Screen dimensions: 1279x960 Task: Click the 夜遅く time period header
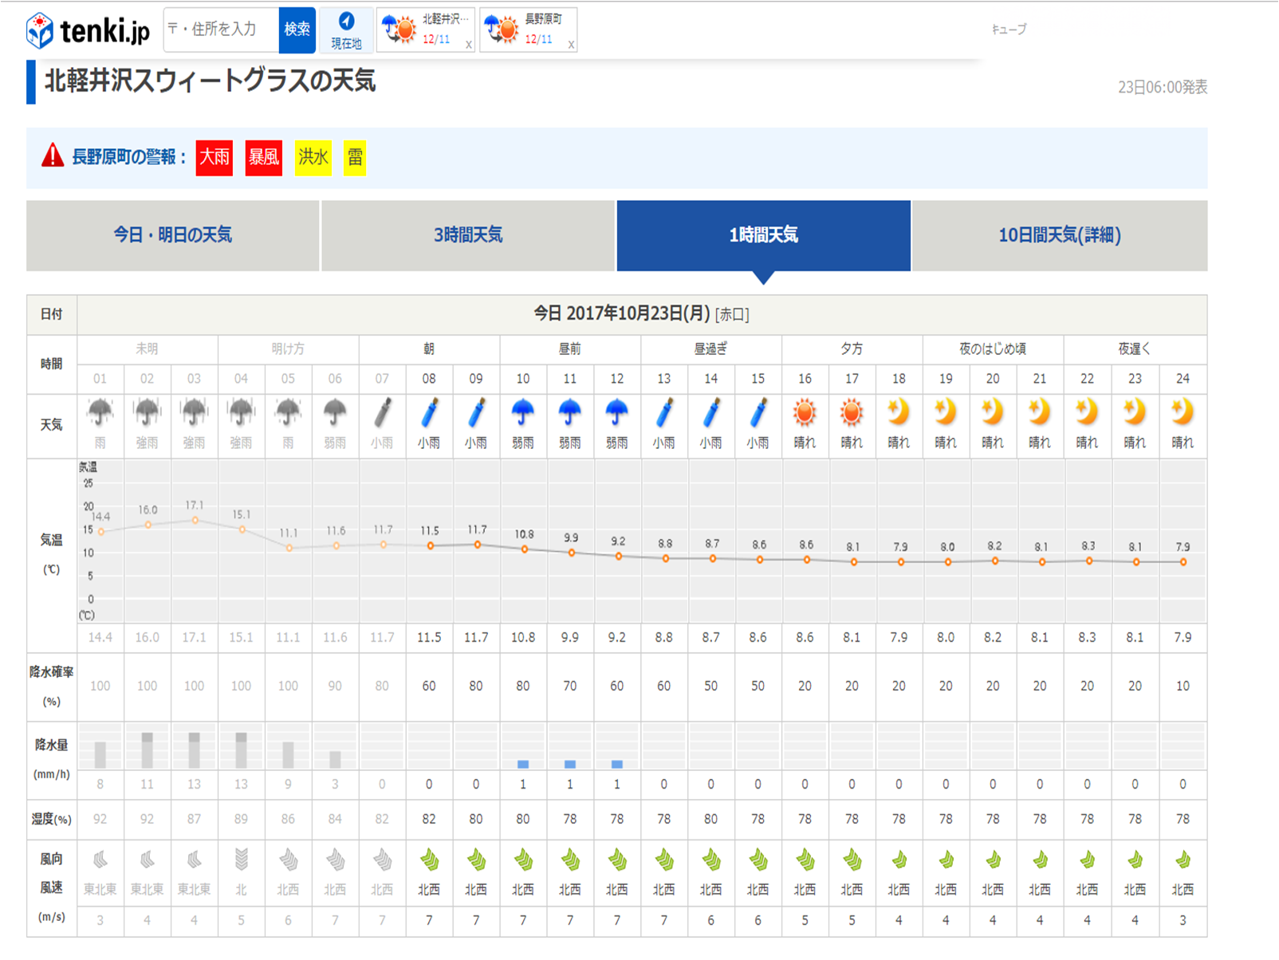point(1135,349)
